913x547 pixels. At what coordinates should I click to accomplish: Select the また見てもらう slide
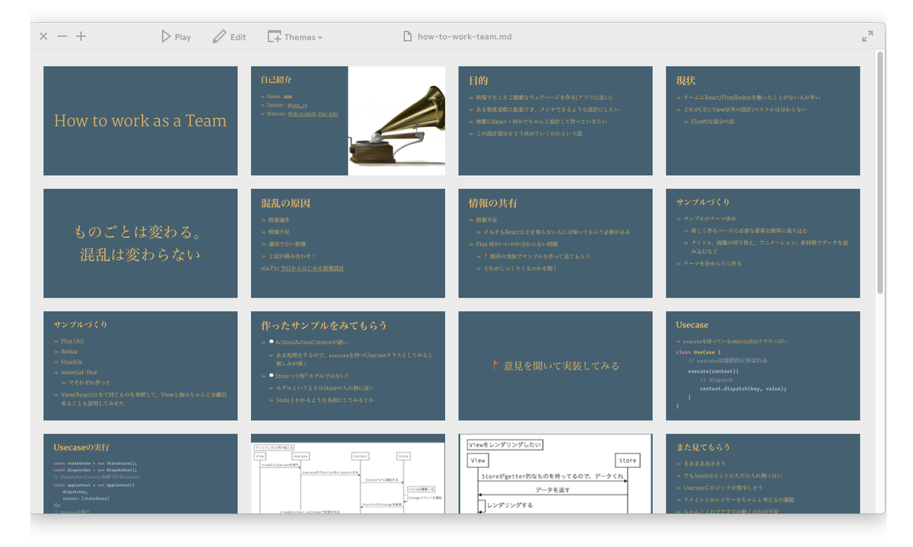pyautogui.click(x=763, y=474)
